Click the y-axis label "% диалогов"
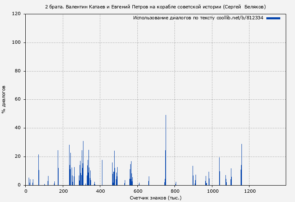Image resolution: width=295 pixels, height=202 pixels. coord(4,99)
